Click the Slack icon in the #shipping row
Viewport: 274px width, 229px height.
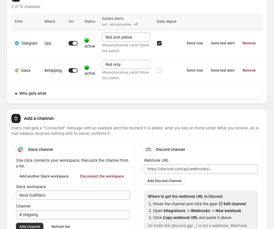coord(17,70)
